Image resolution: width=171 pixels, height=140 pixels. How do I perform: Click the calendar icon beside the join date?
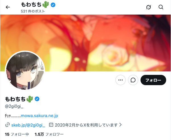pyautogui.click(x=51, y=125)
